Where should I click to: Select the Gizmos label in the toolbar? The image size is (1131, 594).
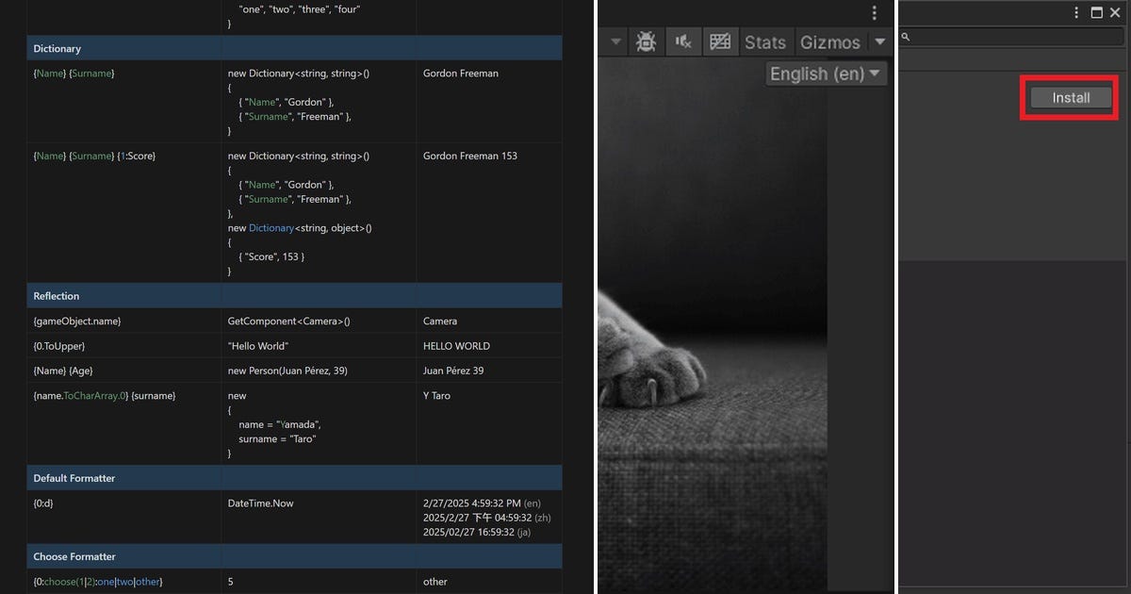coord(830,41)
